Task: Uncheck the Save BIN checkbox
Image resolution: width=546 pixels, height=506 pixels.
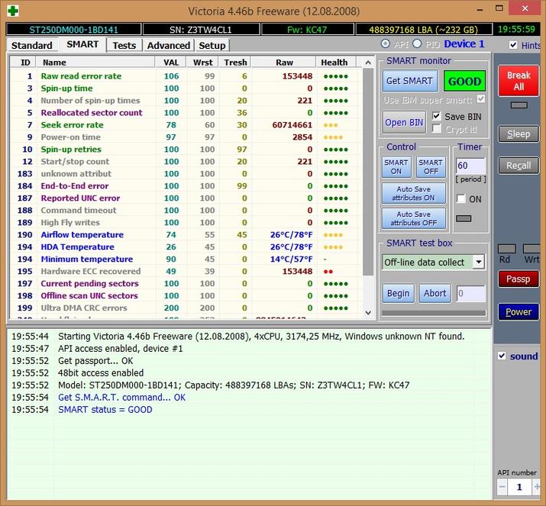Action: click(x=436, y=116)
